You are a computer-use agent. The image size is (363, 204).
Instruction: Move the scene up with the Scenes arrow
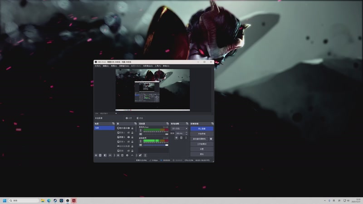110,155
